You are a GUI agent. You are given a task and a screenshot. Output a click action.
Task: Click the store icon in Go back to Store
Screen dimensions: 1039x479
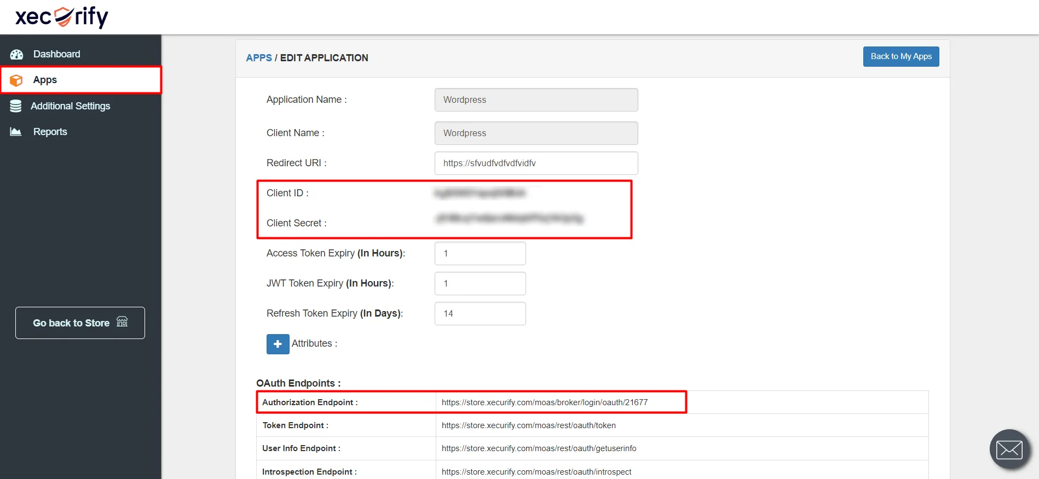(122, 322)
